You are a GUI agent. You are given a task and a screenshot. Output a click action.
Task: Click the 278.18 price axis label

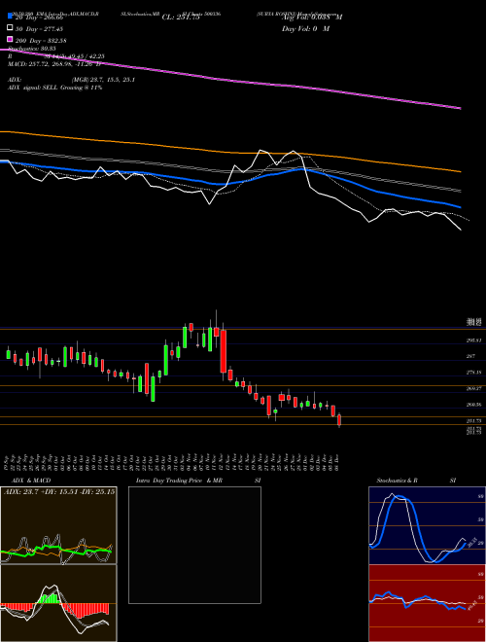(x=474, y=373)
